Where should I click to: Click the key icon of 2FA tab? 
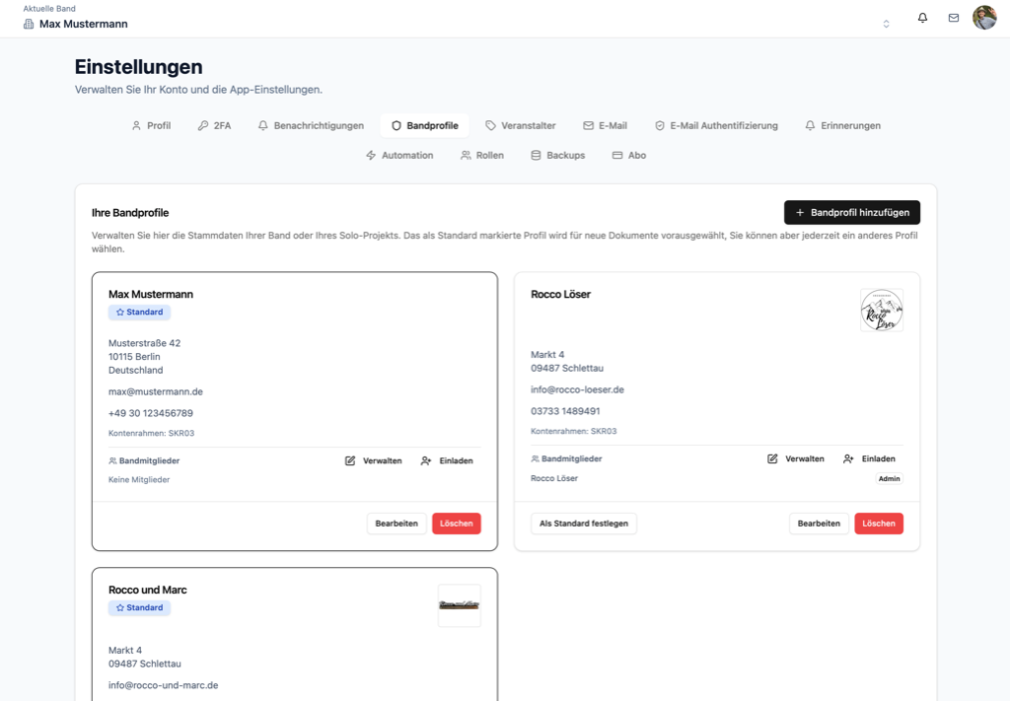pyautogui.click(x=203, y=125)
